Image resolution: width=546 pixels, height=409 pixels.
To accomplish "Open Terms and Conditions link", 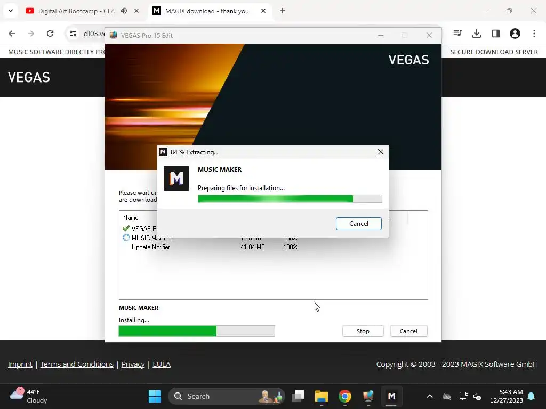I will [x=77, y=364].
